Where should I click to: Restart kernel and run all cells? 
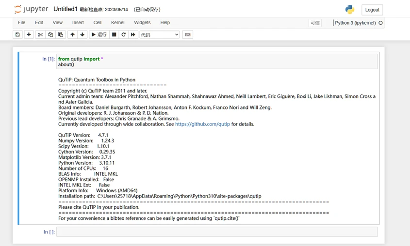click(x=133, y=34)
